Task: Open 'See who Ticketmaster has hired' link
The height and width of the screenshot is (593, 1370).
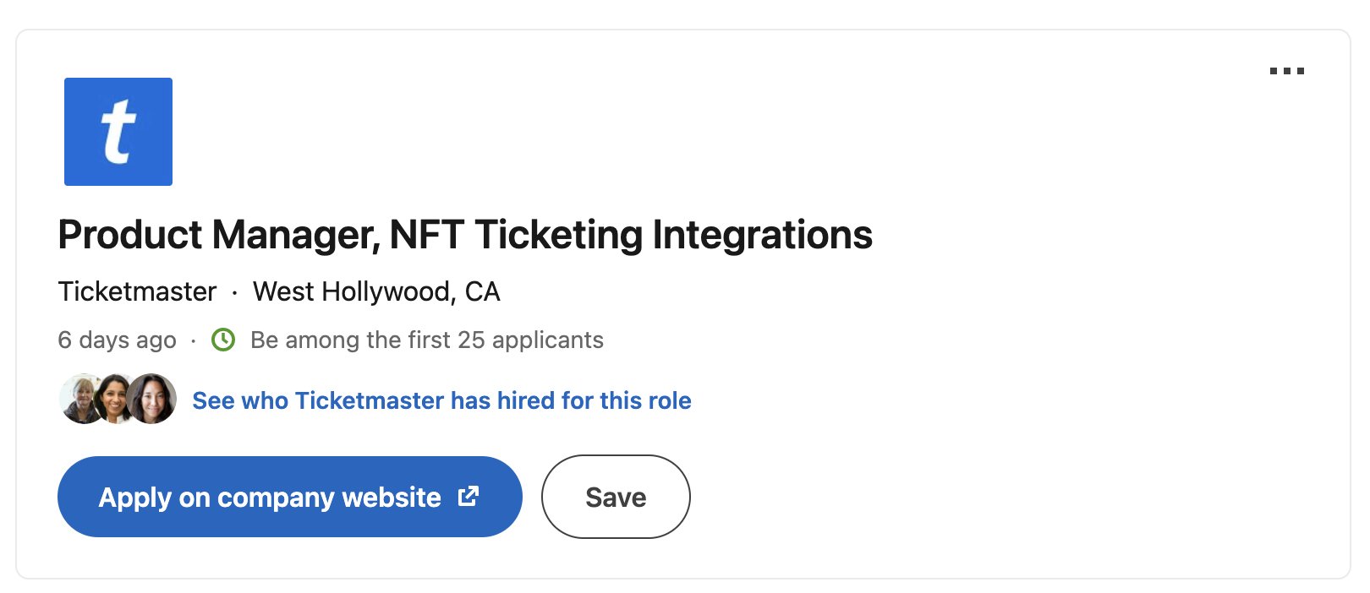Action: tap(441, 400)
